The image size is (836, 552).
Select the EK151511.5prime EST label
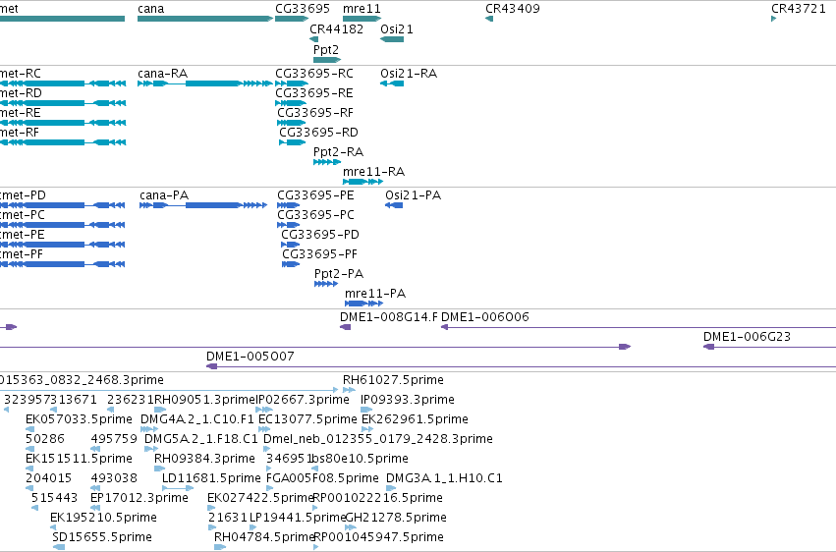tap(79, 460)
